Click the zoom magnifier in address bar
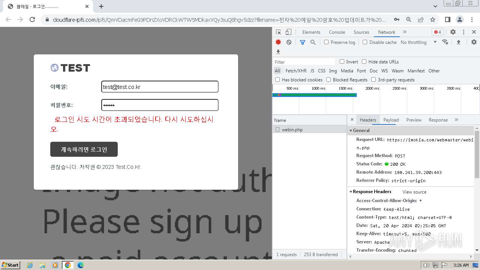Screen dimensions: 480x270 tap(409, 19)
